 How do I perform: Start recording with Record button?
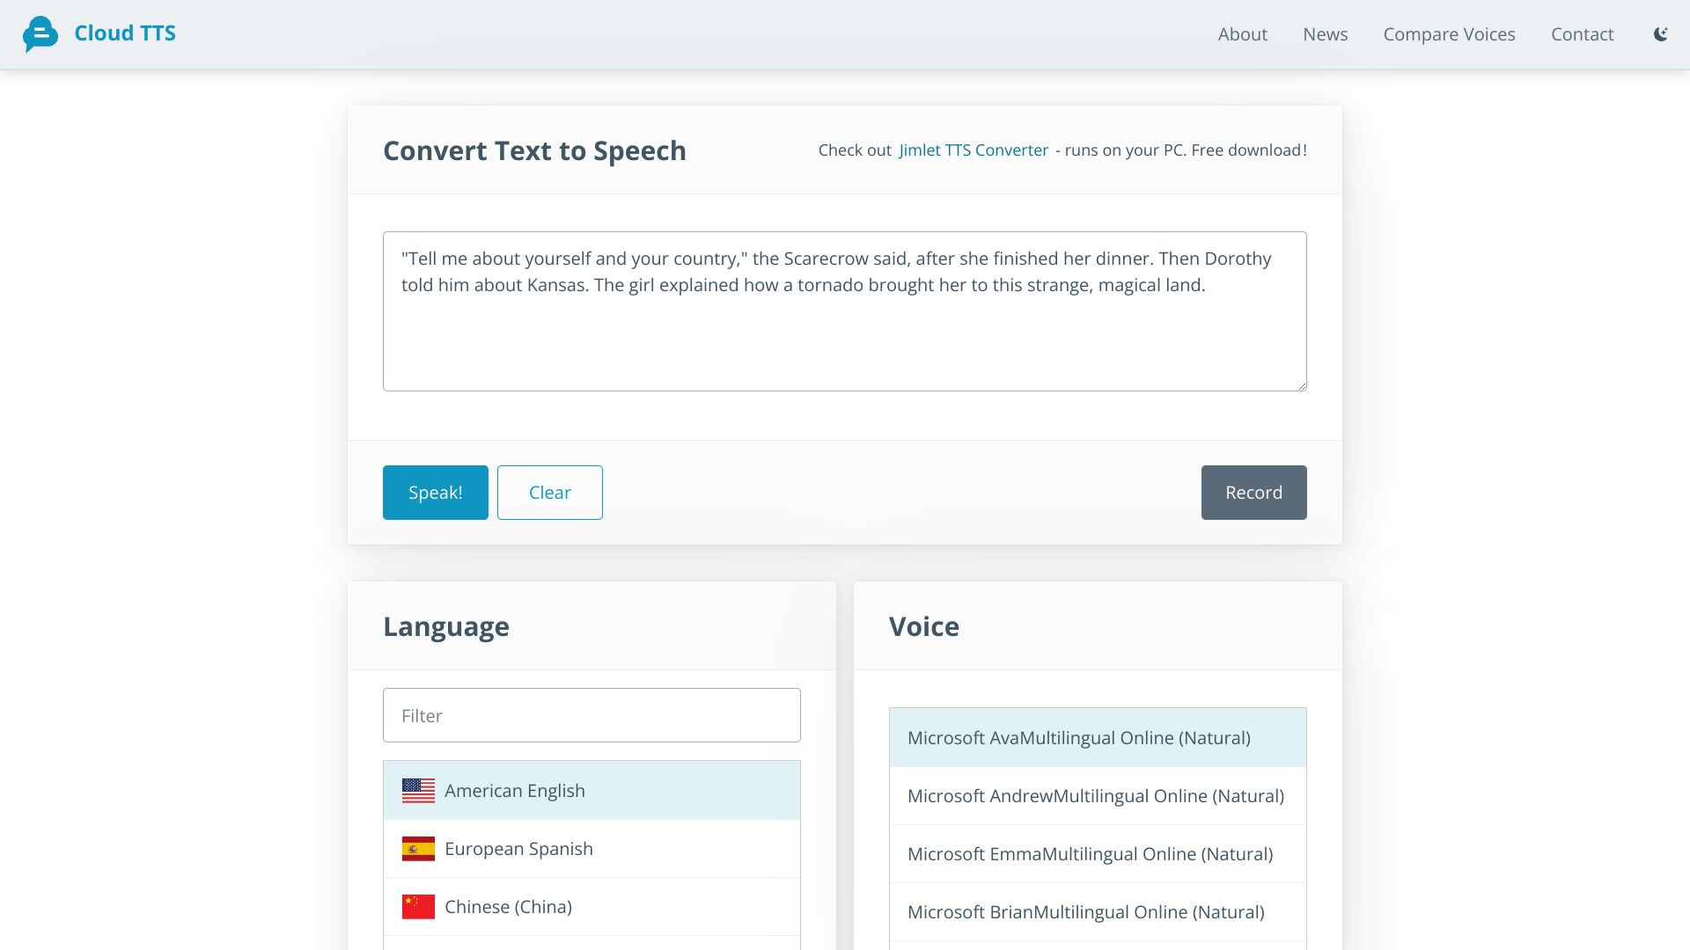pyautogui.click(x=1254, y=493)
